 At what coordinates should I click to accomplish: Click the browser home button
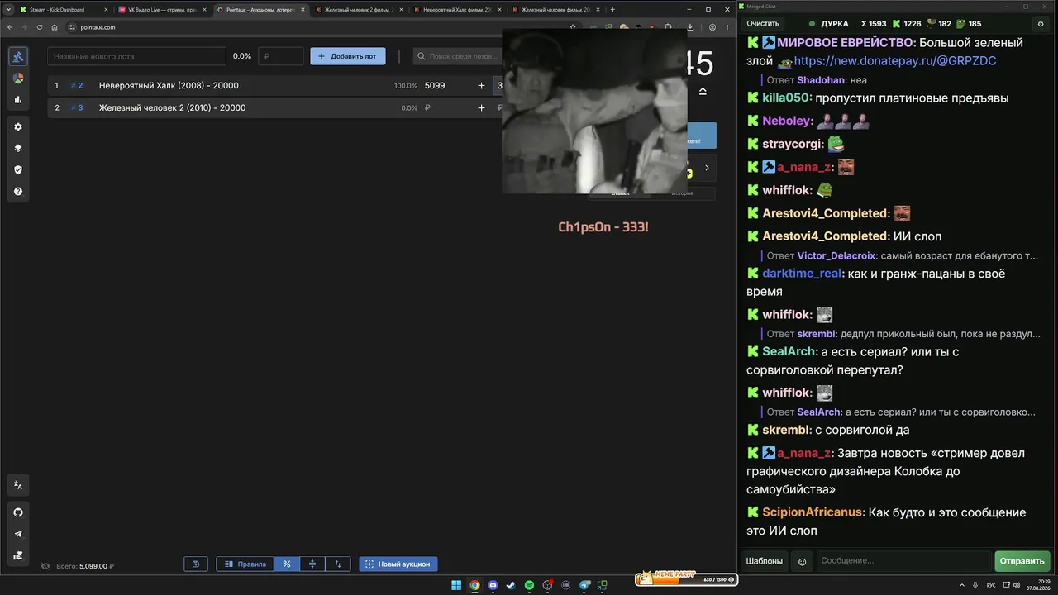(x=55, y=27)
